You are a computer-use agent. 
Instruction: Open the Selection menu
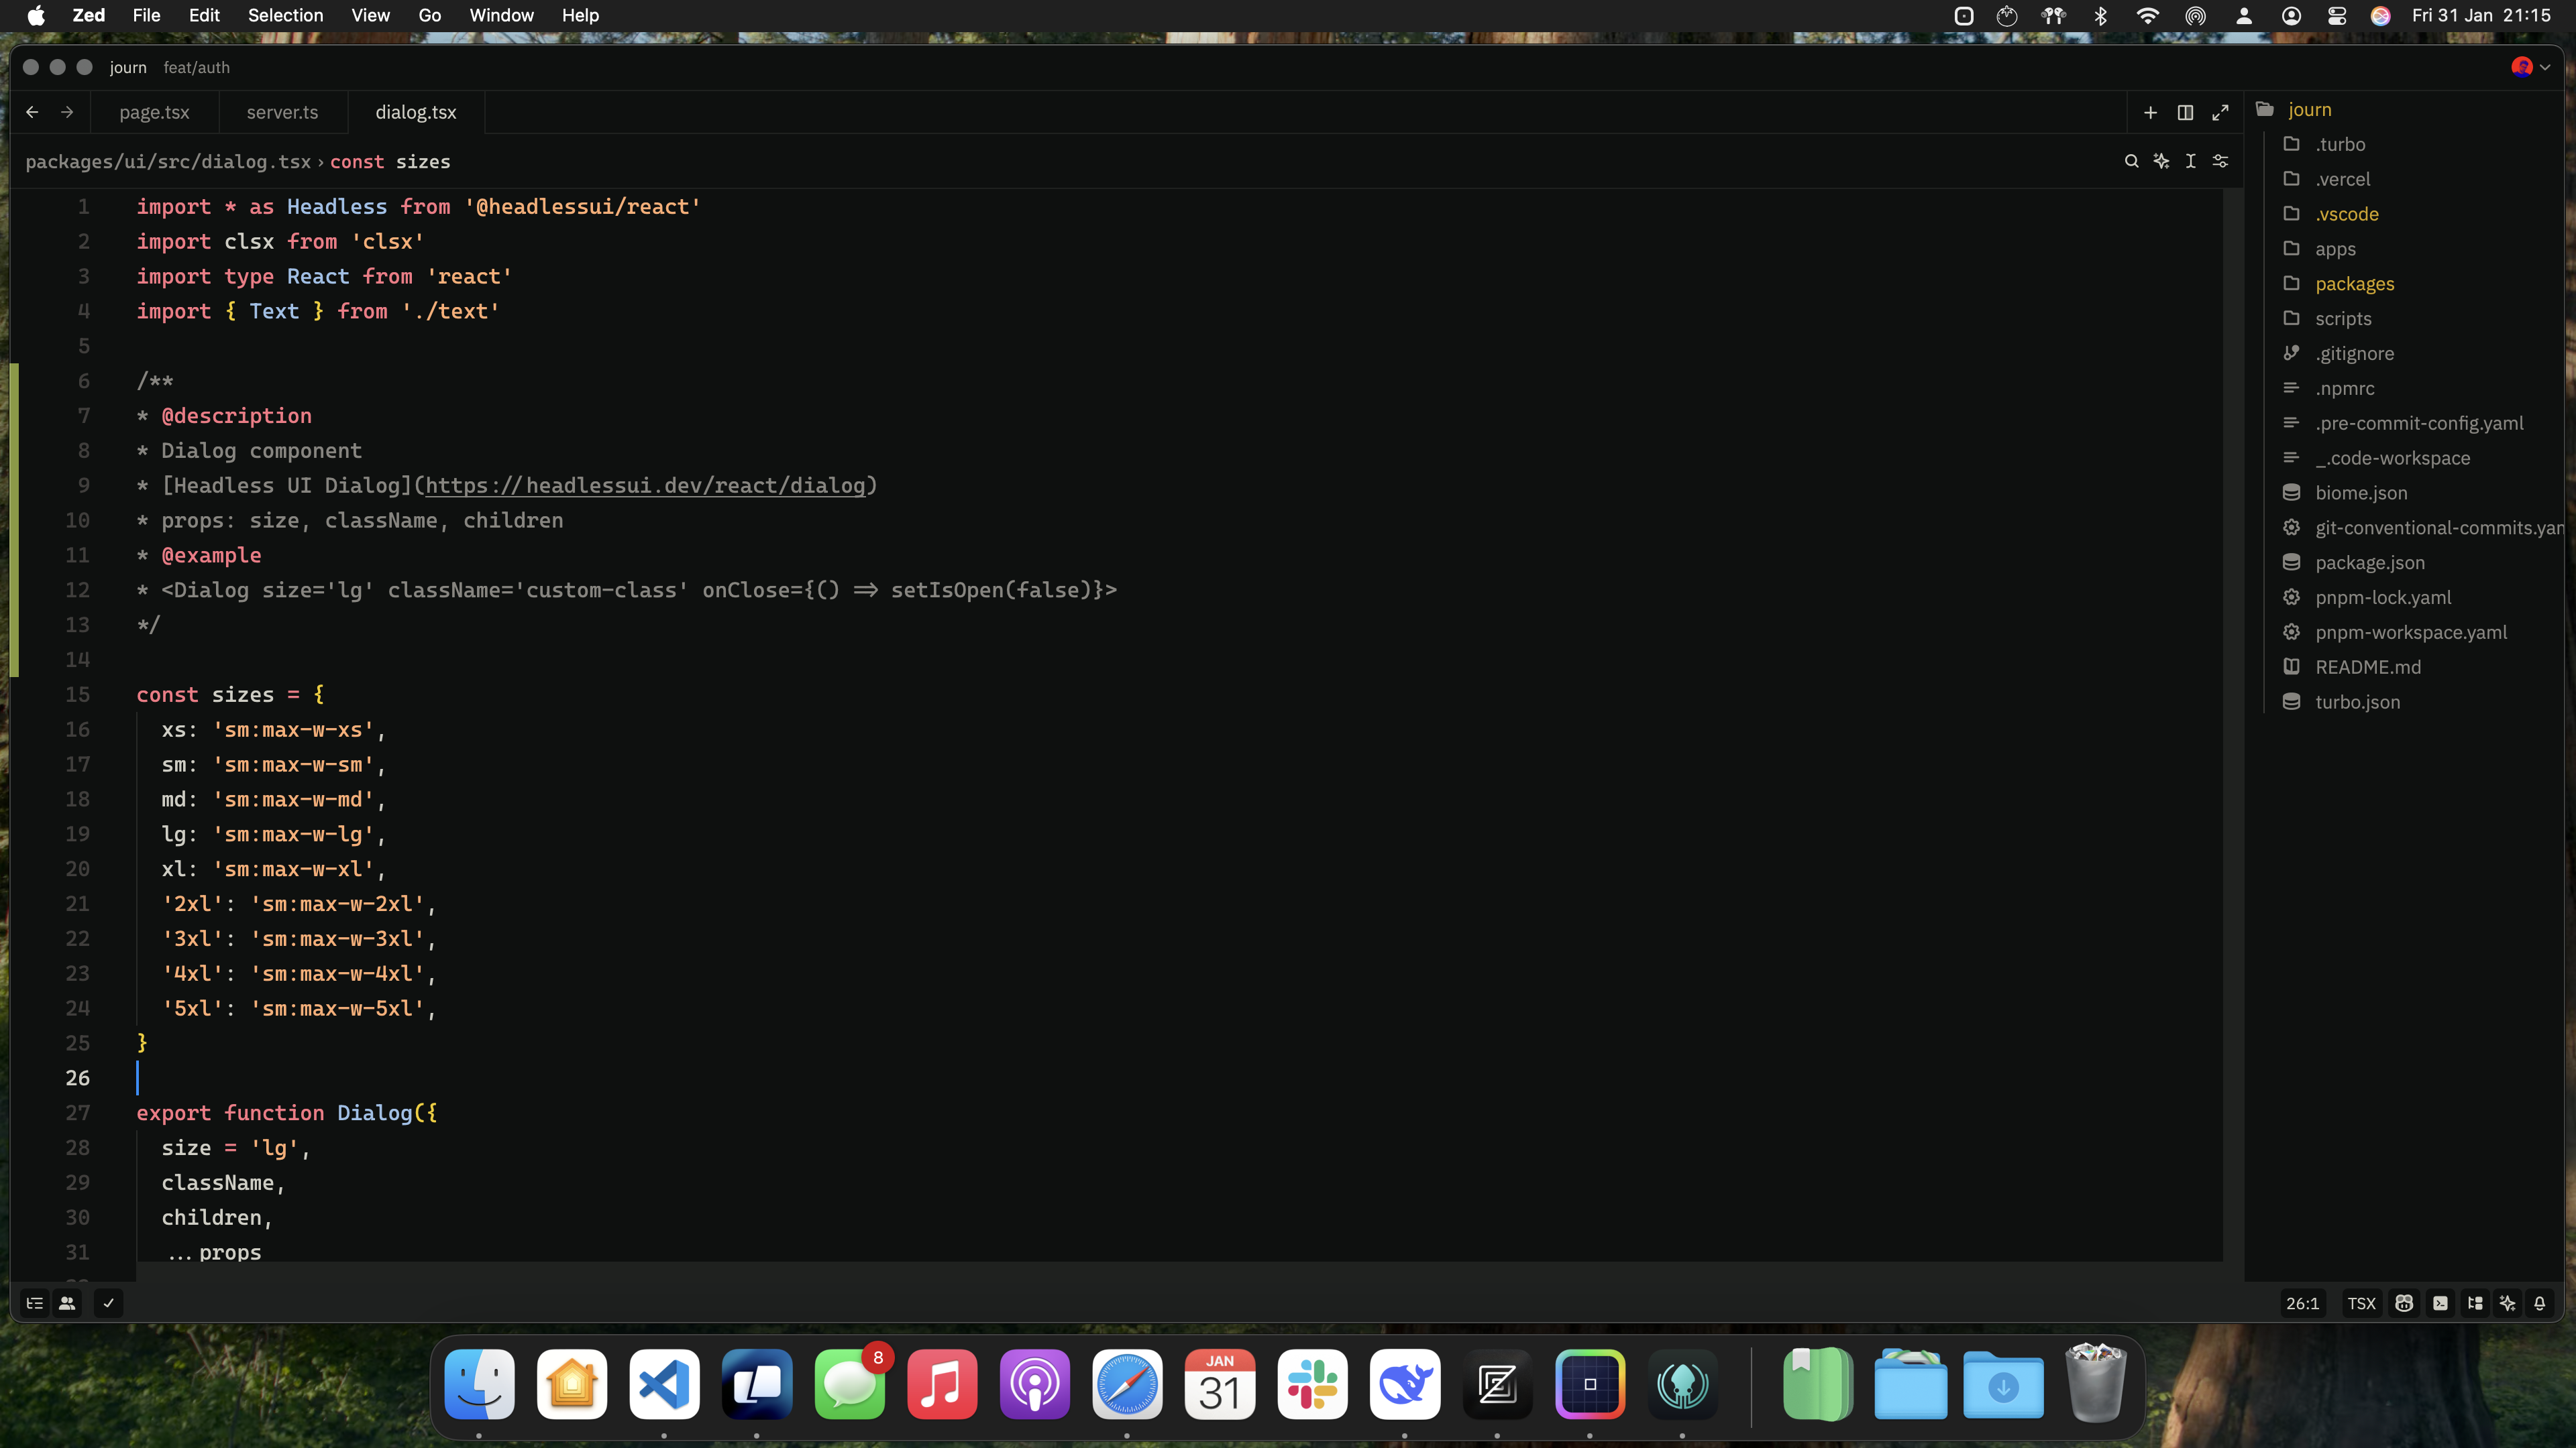(285, 15)
